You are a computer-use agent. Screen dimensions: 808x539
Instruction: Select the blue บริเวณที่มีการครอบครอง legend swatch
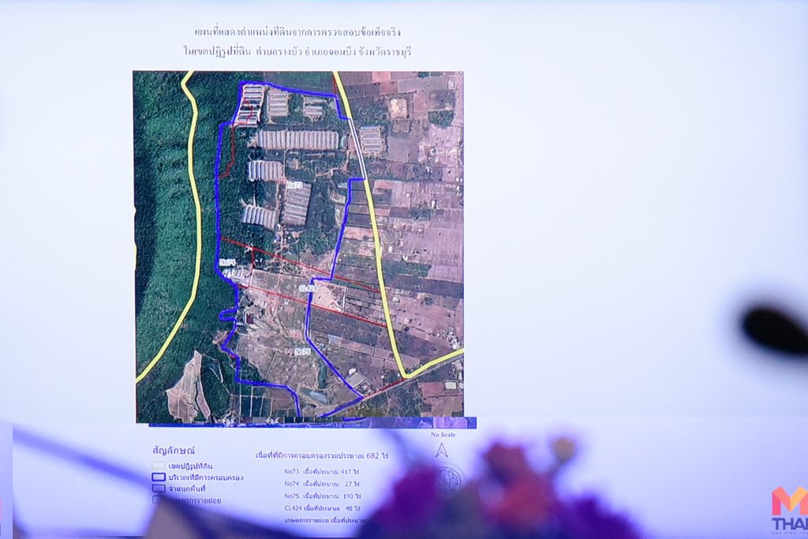pos(158,477)
